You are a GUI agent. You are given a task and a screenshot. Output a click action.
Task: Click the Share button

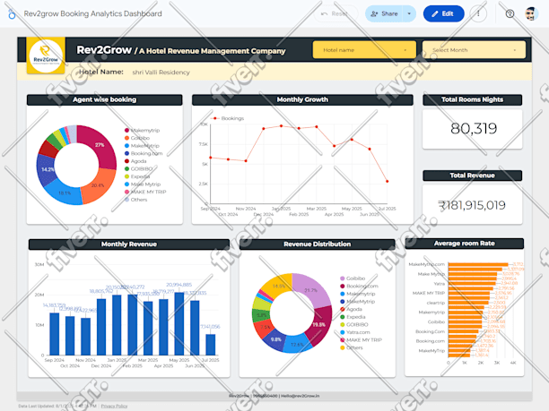(x=384, y=13)
